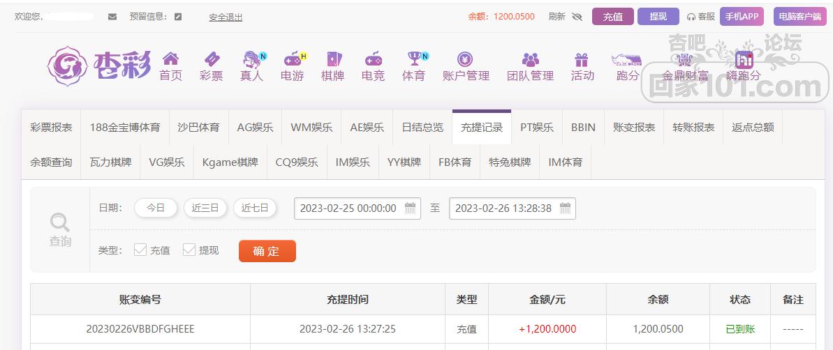
Task: Switch to 彩票报表 tab
Action: 51,128
